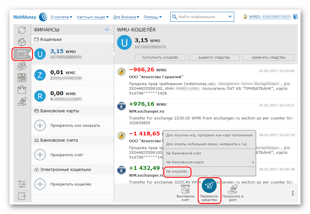Click the Банковские счета section header
Screen dimensions: 310x214
point(72,140)
